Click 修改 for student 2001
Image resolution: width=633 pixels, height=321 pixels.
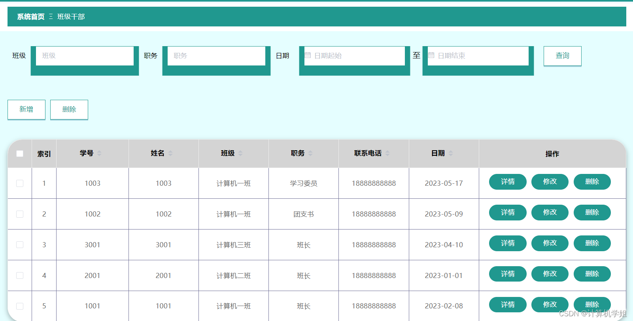(550, 274)
